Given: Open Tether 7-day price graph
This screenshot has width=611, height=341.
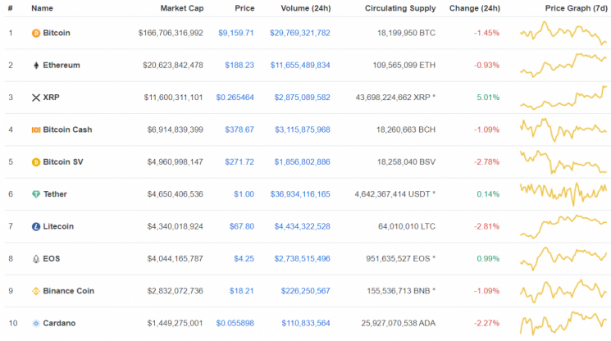Looking at the screenshot, I should [563, 194].
